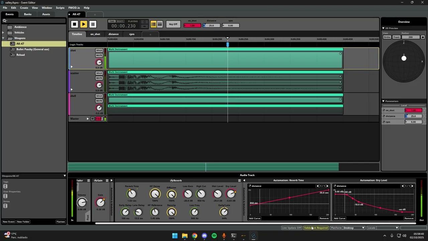
Task: Click the automation icon beside on_shot parameter
Action: [384, 110]
